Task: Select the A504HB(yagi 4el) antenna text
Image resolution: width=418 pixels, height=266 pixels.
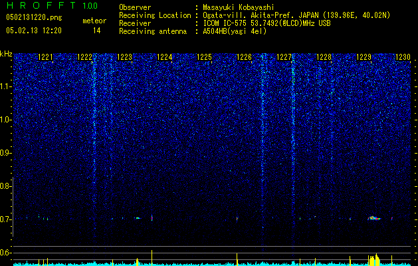Action: 235,31
